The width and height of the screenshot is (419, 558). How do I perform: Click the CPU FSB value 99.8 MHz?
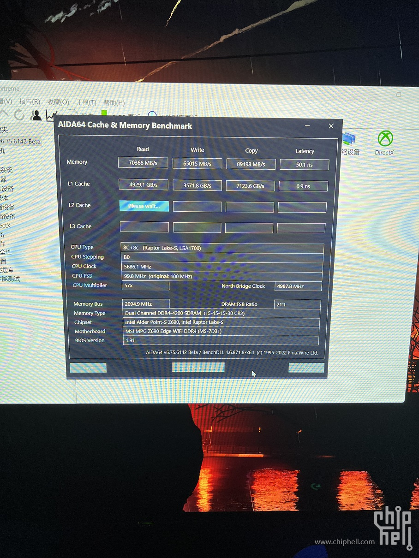coord(222,276)
